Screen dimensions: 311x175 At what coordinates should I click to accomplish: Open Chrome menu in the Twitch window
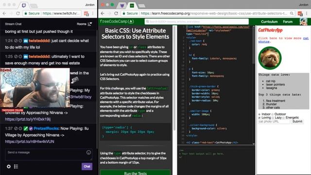[x=93, y=14]
